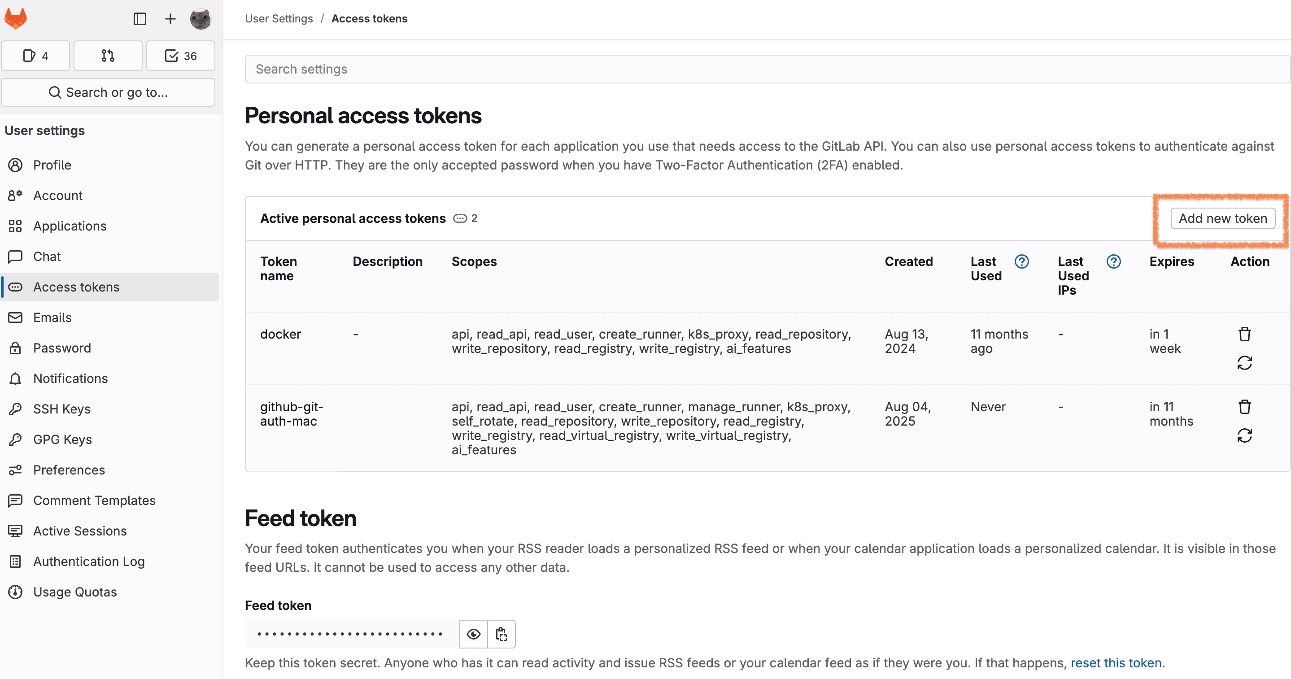Open the create new plus menu
Screen dimensions: 1291x679
(x=170, y=19)
